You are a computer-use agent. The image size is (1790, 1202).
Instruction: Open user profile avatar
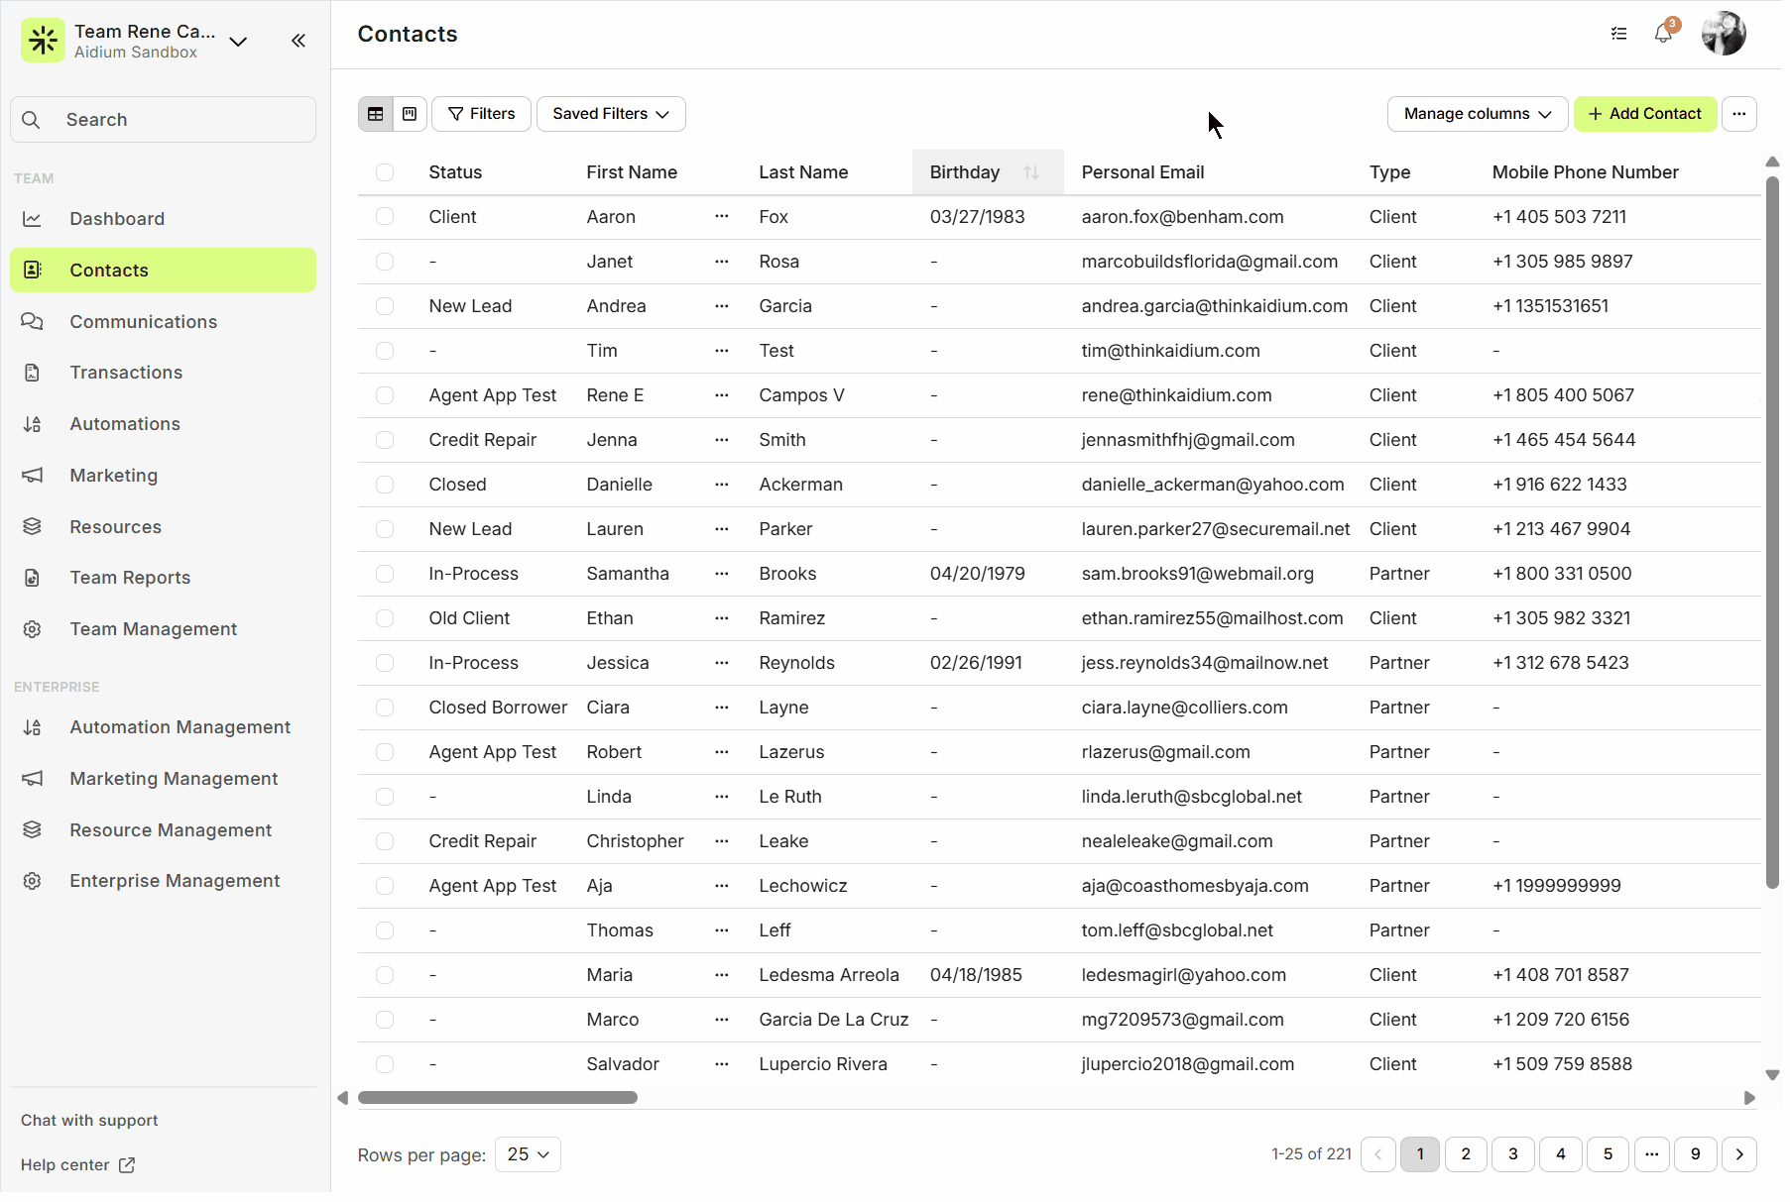1723,34
